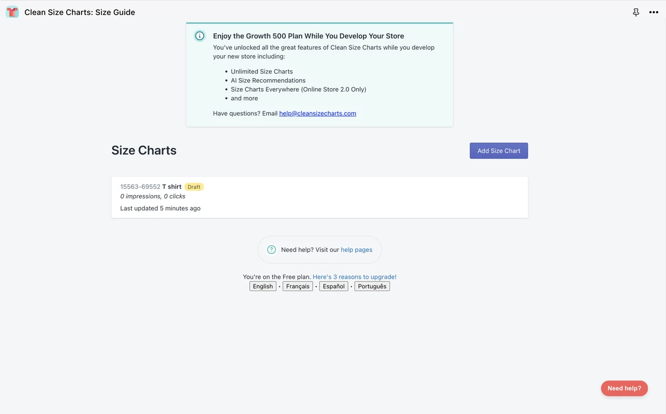The width and height of the screenshot is (666, 414).
Task: Click the Draft status badge
Action: pos(194,187)
